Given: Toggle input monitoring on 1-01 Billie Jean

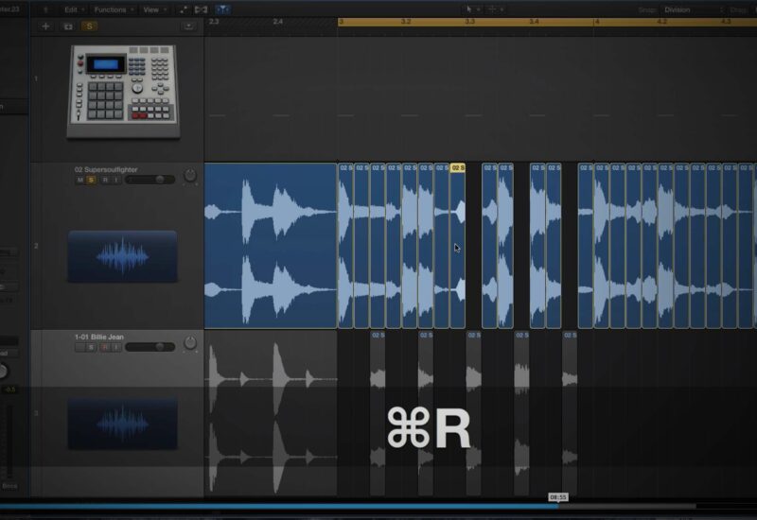Looking at the screenshot, I should 115,347.
